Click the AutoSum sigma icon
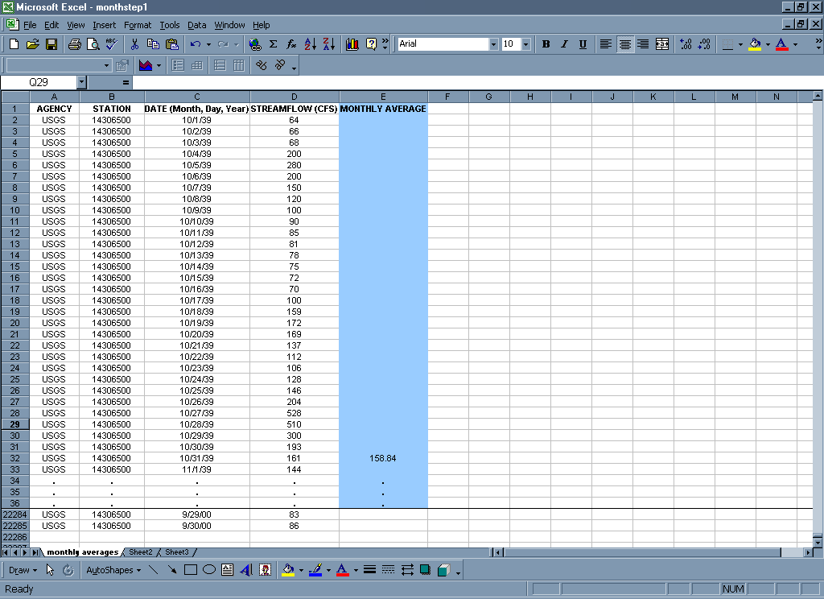Image resolution: width=824 pixels, height=599 pixels. click(273, 44)
